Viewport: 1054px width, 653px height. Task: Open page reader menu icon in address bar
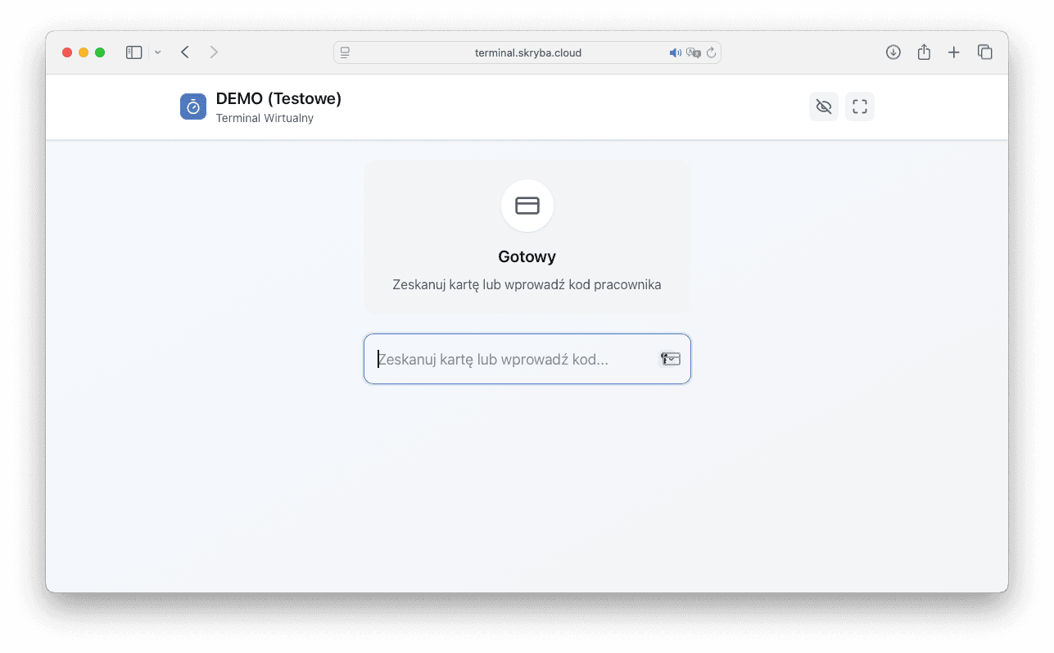pyautogui.click(x=345, y=52)
